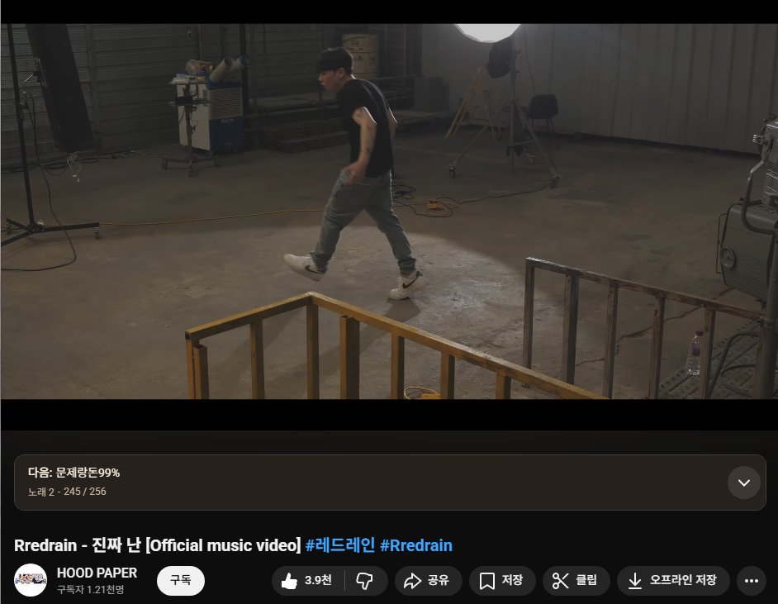Click the 구독 subscribe button
Screen dimensions: 778x604
[x=181, y=580]
